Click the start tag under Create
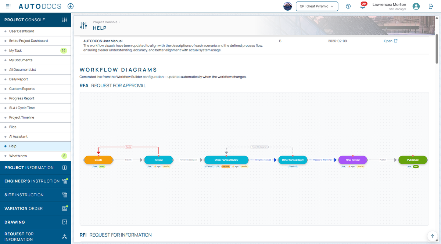 [102, 167]
